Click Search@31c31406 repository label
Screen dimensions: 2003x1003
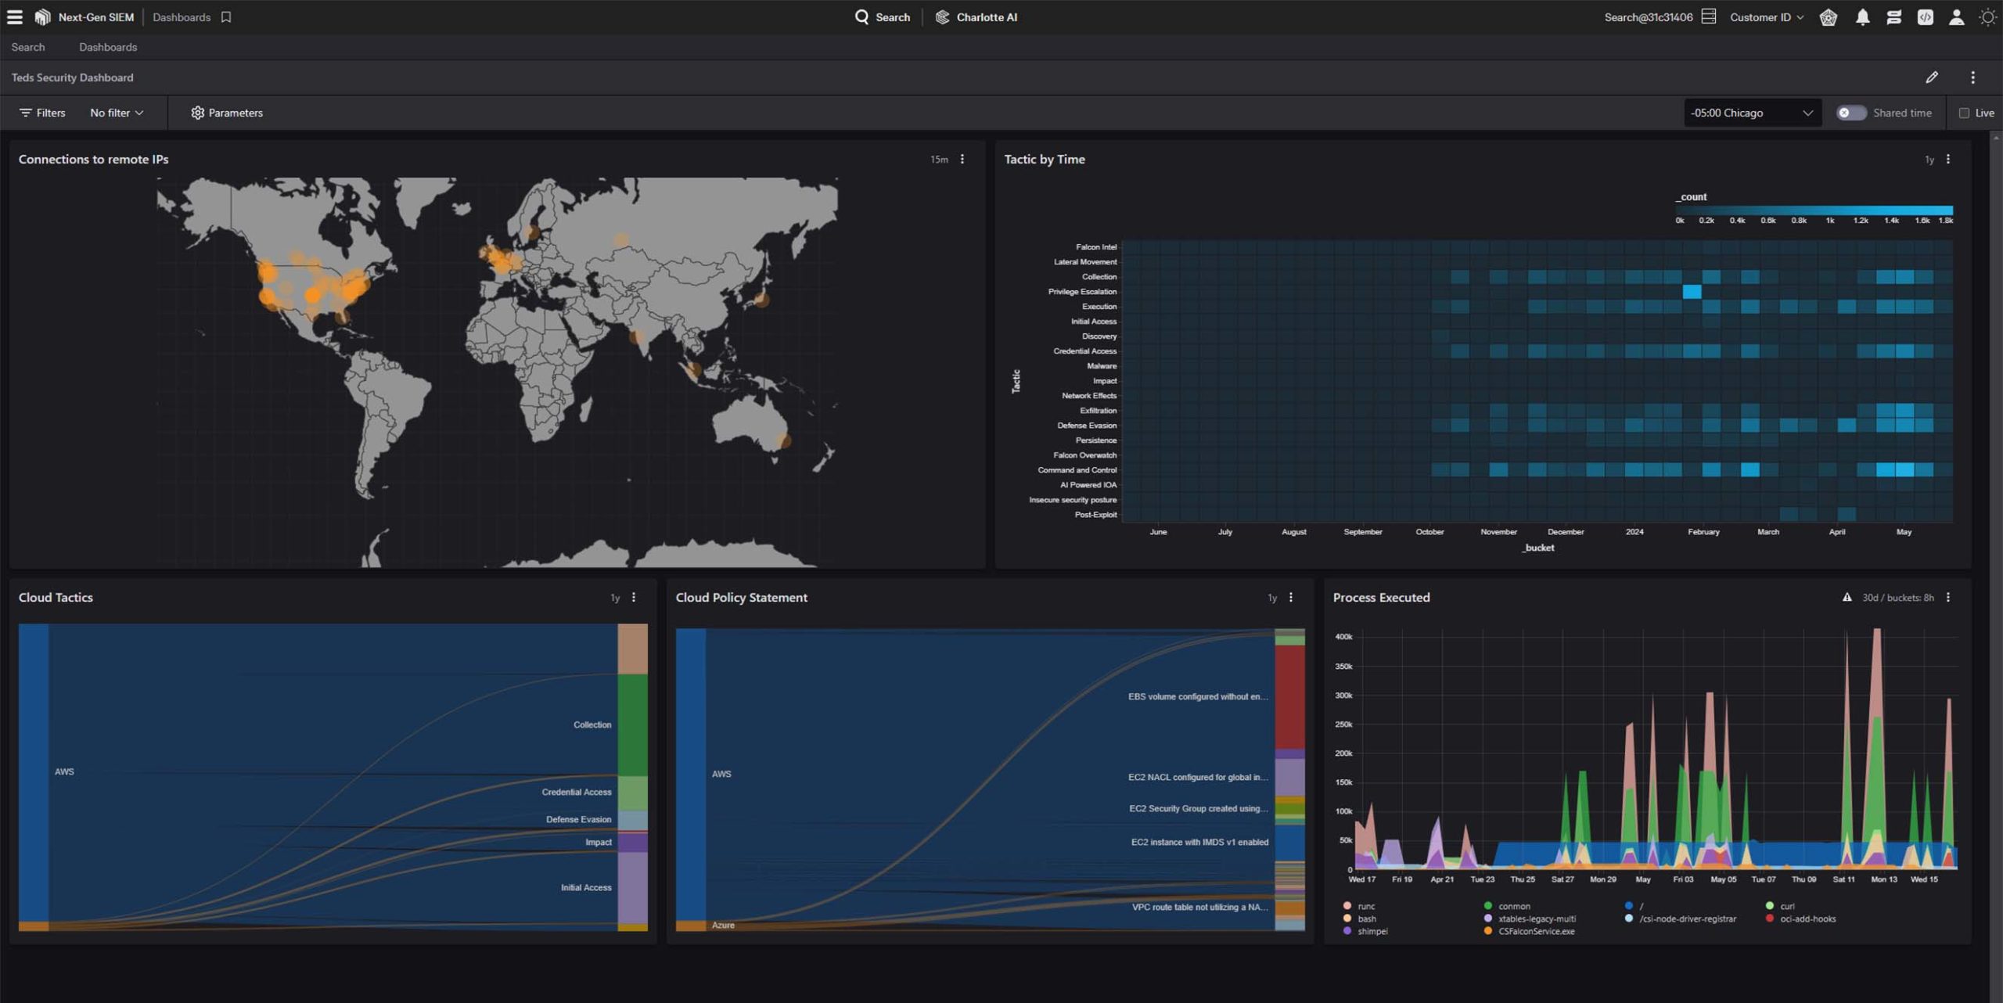pos(1648,16)
